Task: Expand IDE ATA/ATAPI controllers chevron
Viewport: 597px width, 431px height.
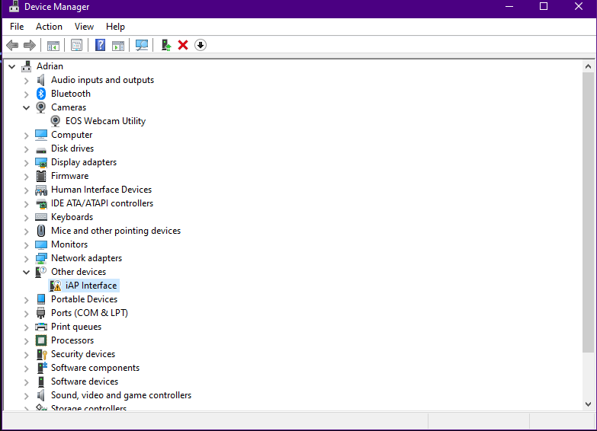Action: 26,204
